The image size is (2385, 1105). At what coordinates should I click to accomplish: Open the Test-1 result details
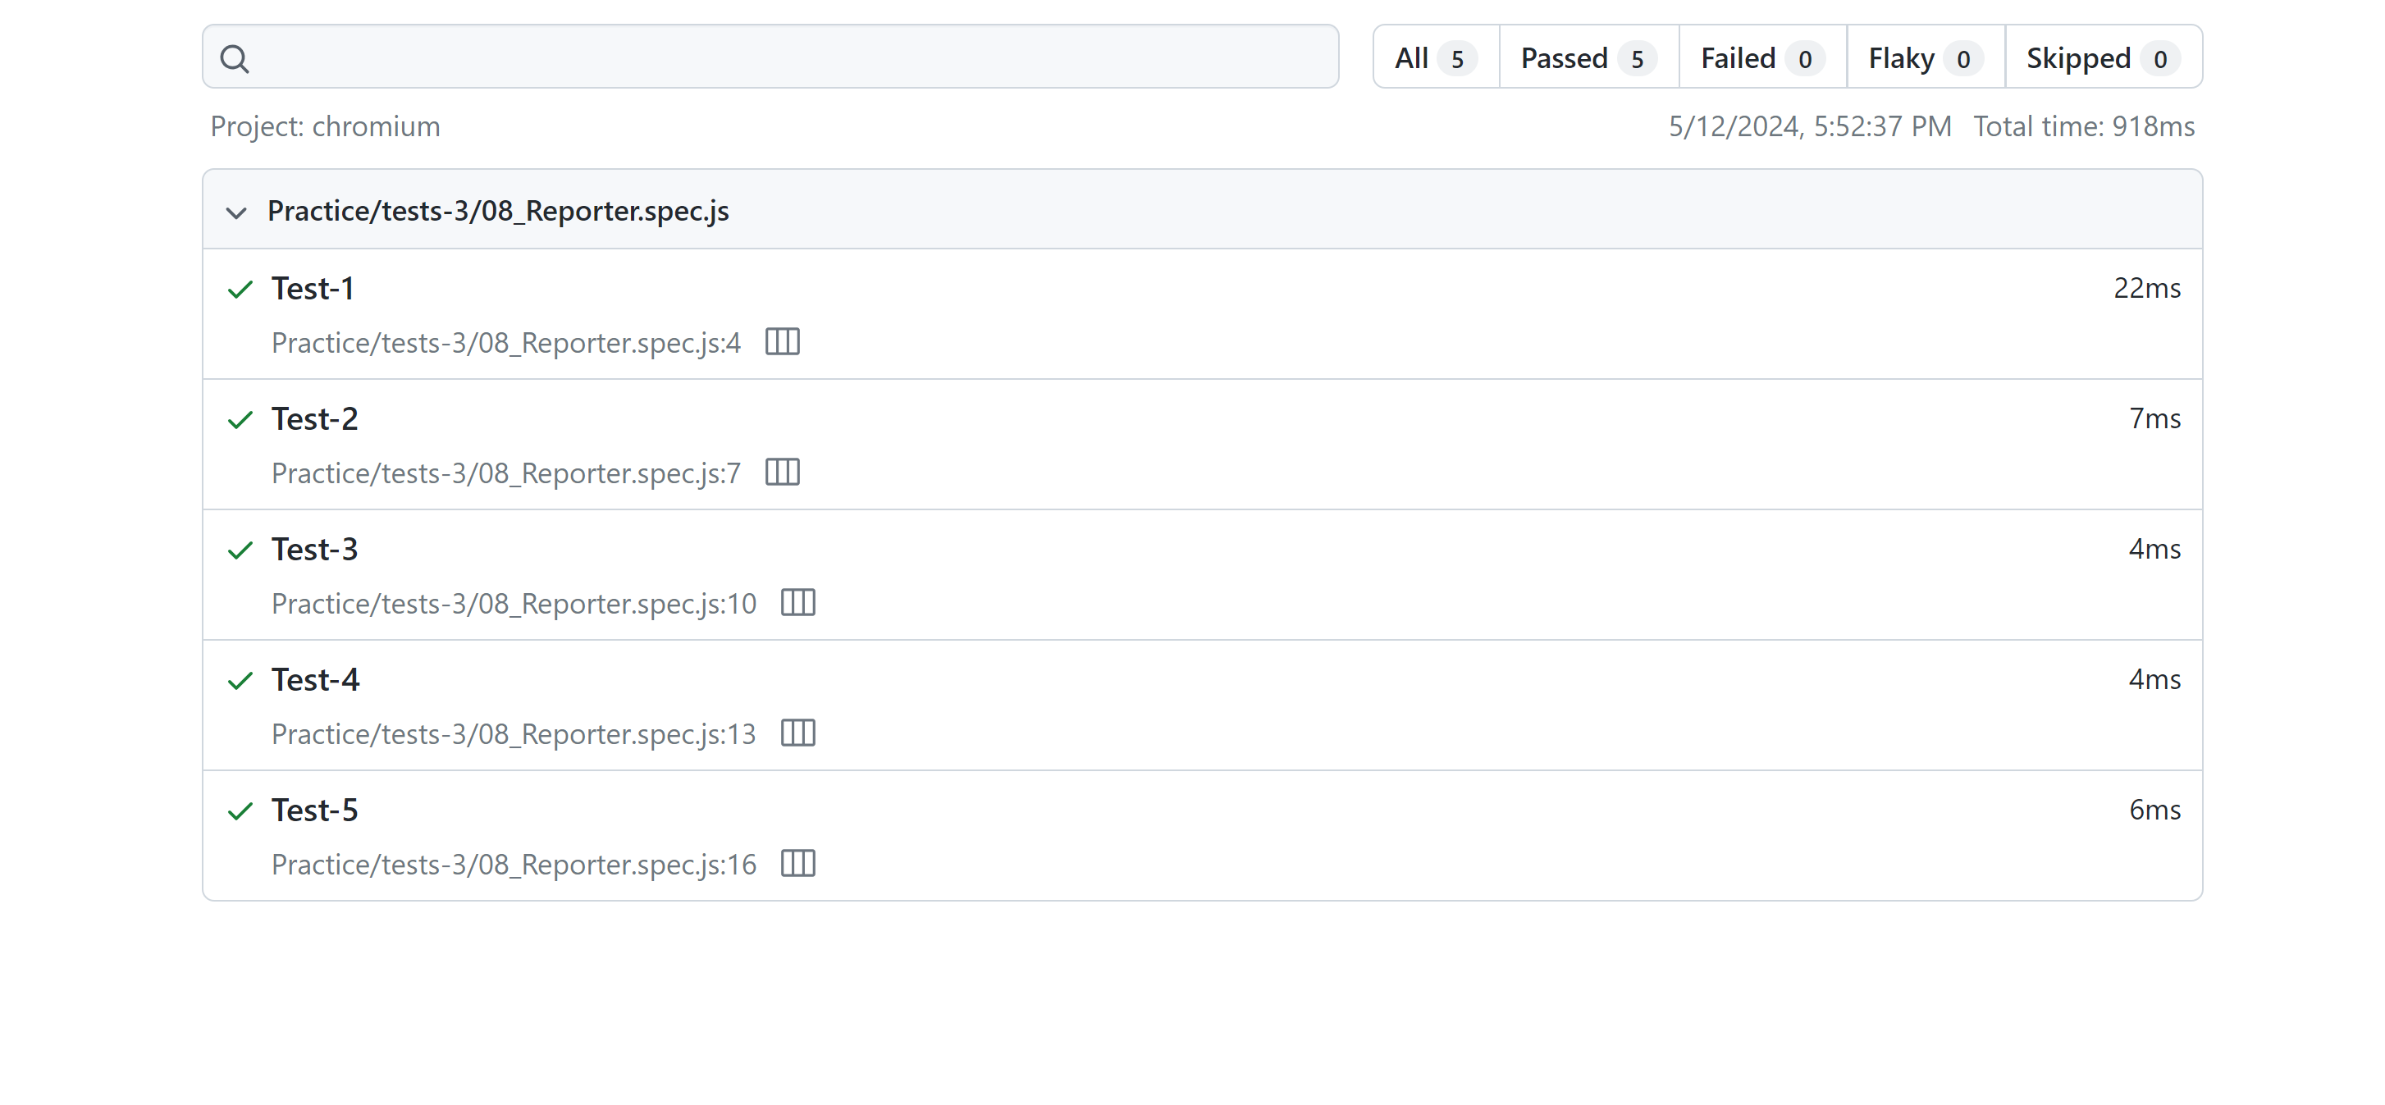pyautogui.click(x=313, y=289)
